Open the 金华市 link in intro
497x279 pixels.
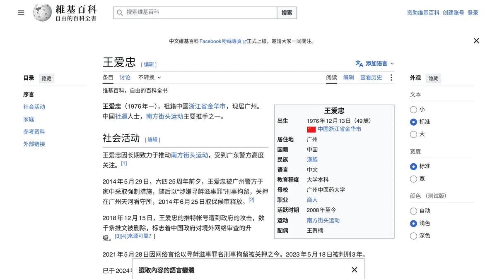(216, 107)
